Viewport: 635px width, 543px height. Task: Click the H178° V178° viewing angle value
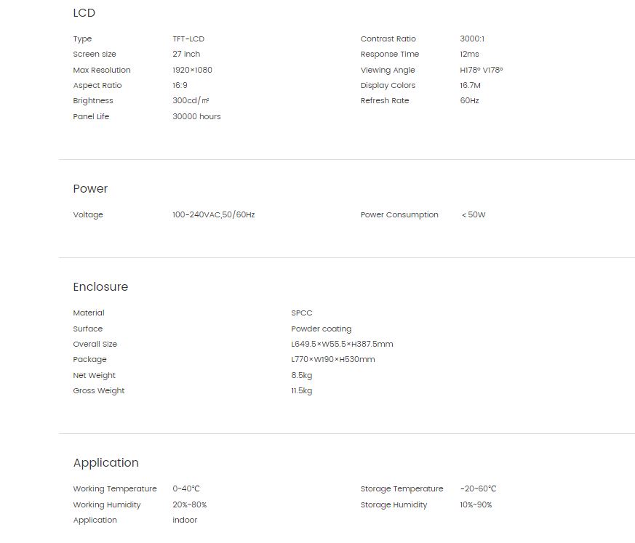(481, 70)
